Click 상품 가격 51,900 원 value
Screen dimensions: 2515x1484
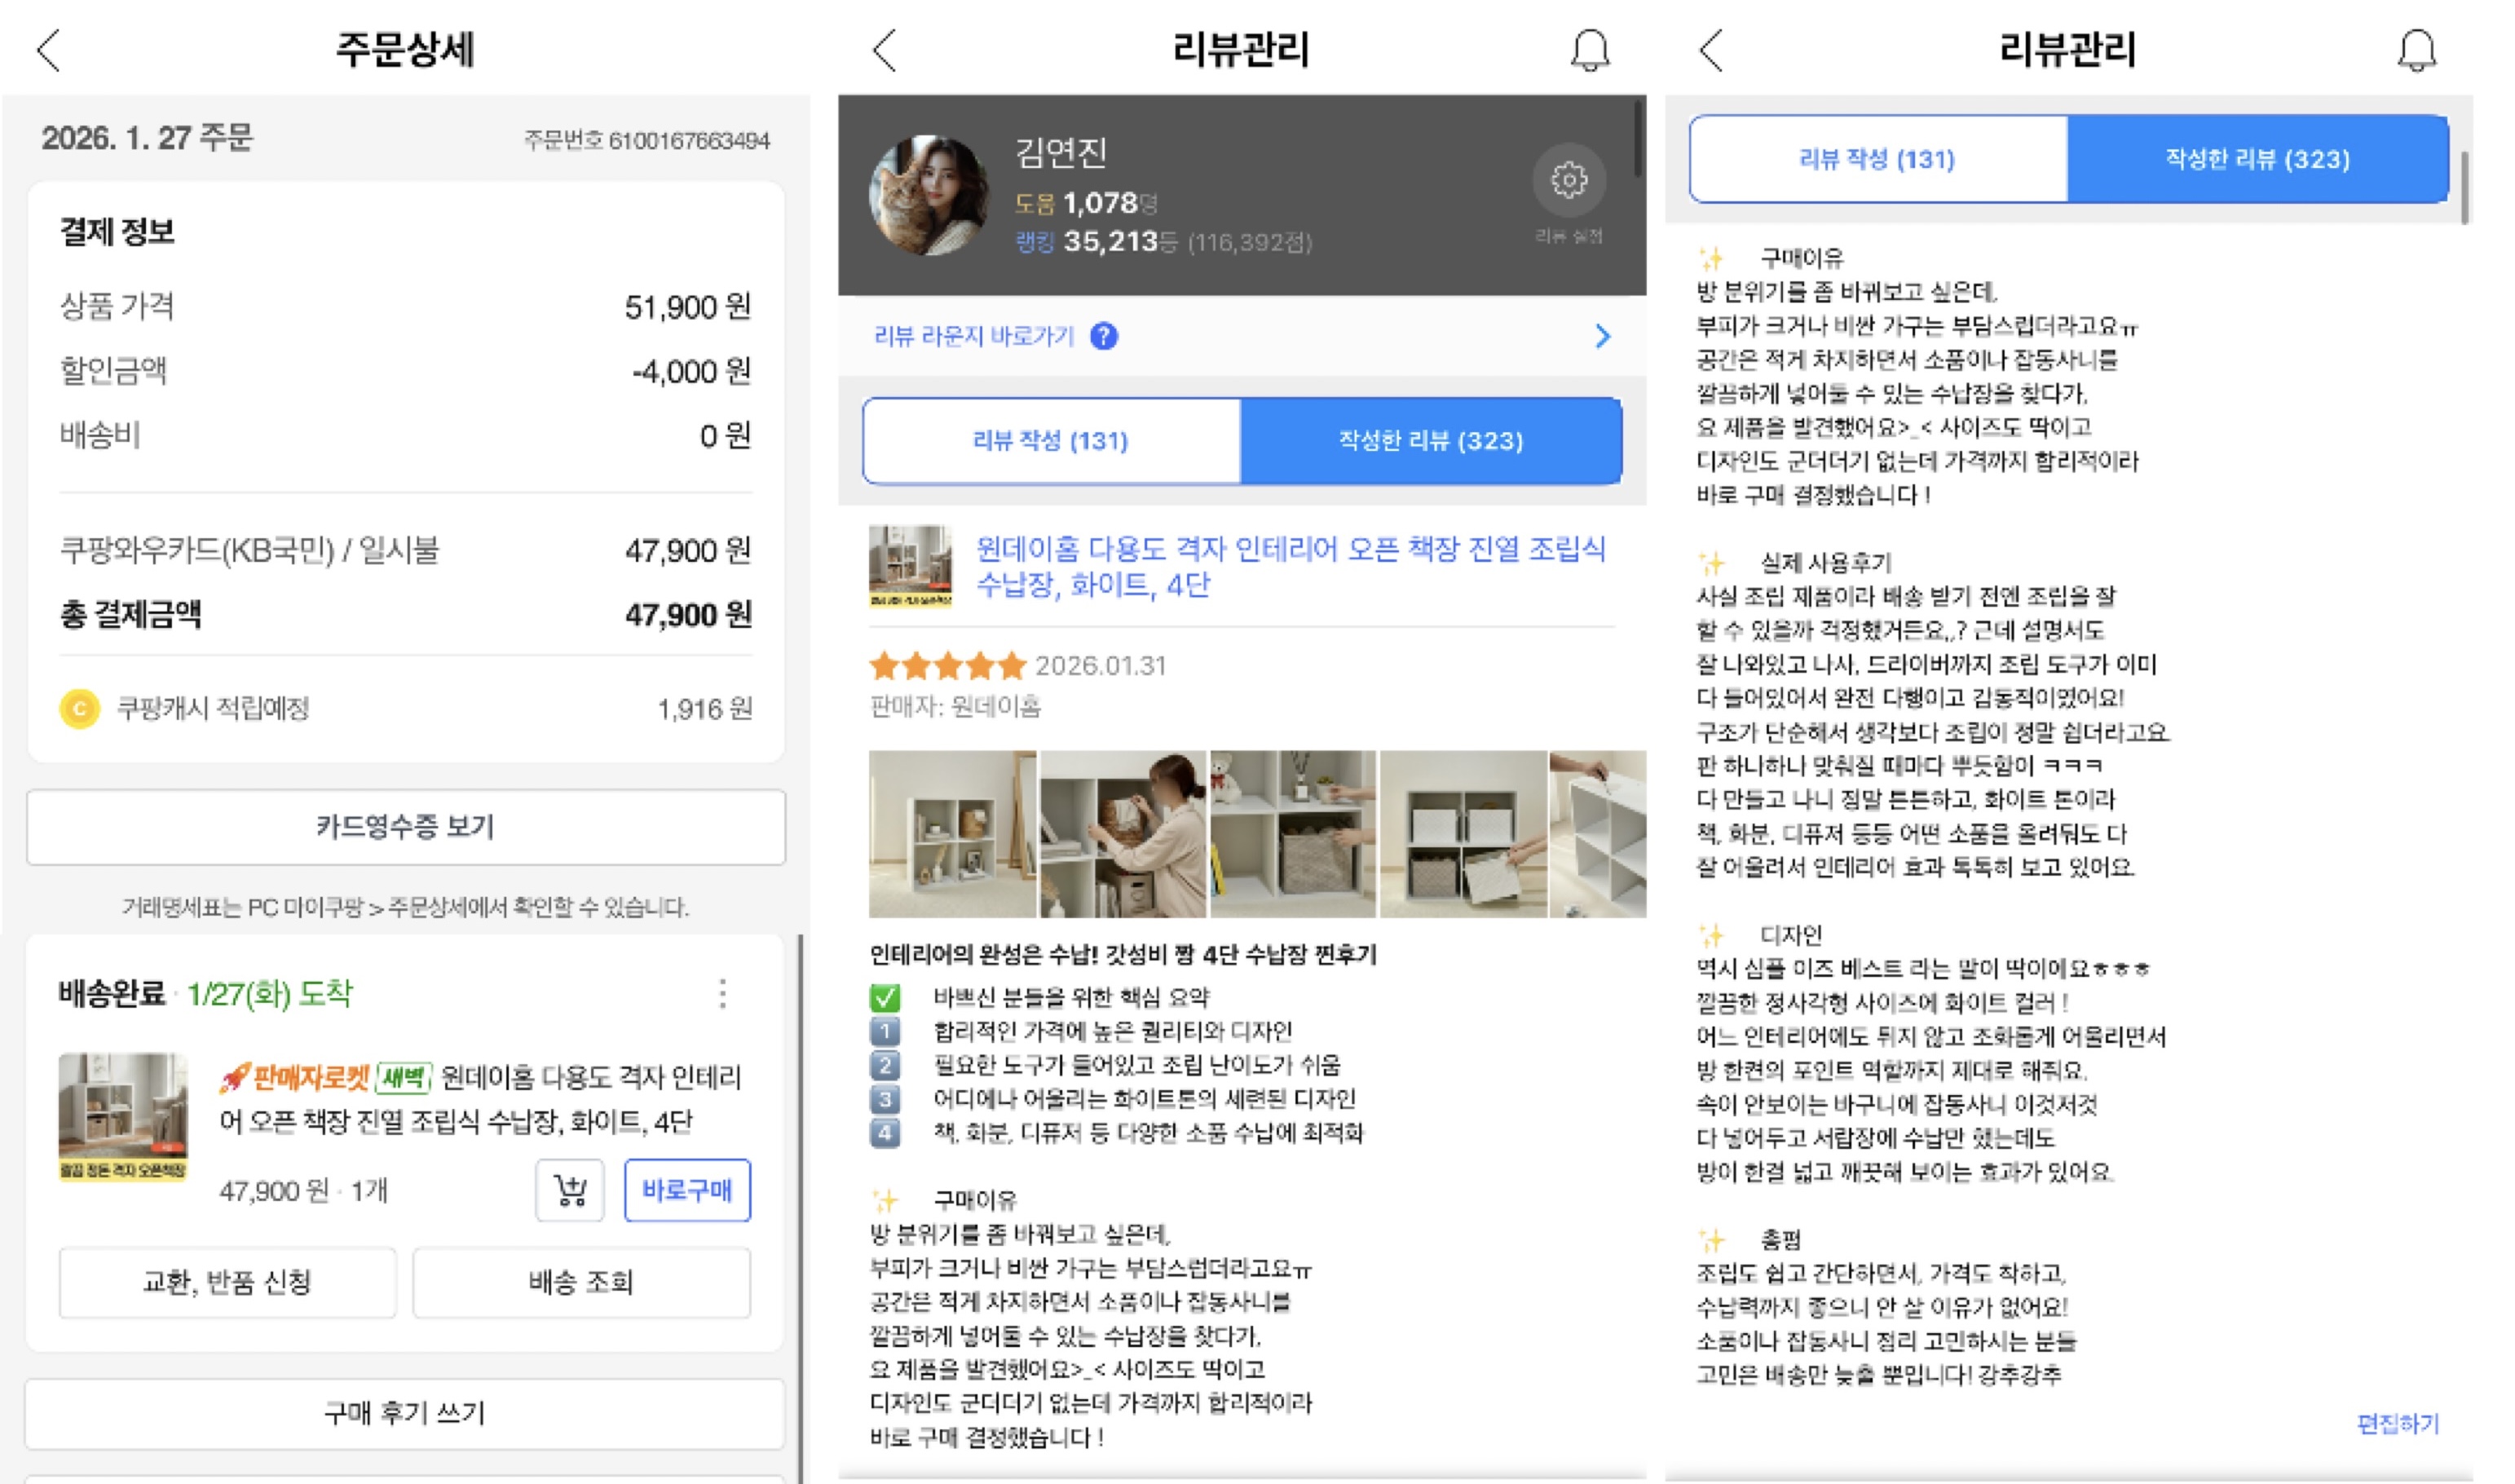tap(688, 307)
